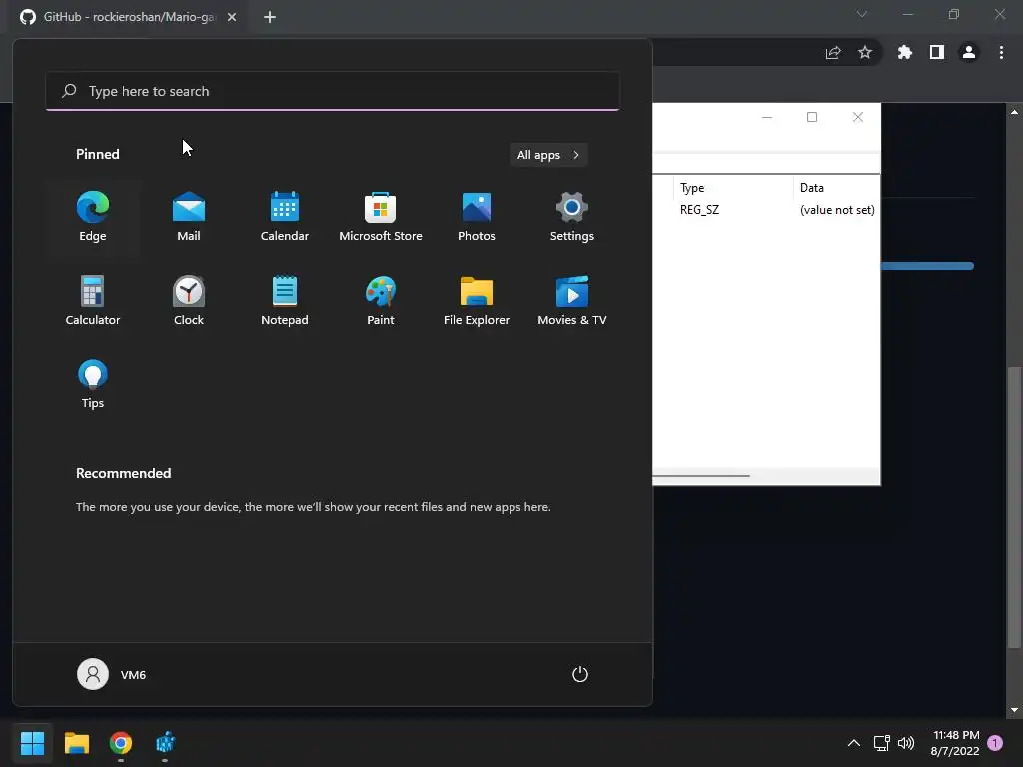Viewport: 1023px width, 767px height.
Task: Open Chrome extensions menu
Action: (905, 52)
